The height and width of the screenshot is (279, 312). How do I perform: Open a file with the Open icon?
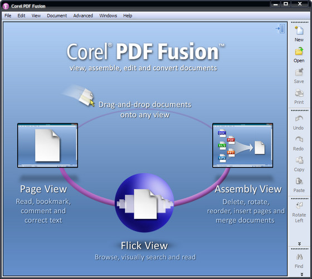[x=299, y=51]
